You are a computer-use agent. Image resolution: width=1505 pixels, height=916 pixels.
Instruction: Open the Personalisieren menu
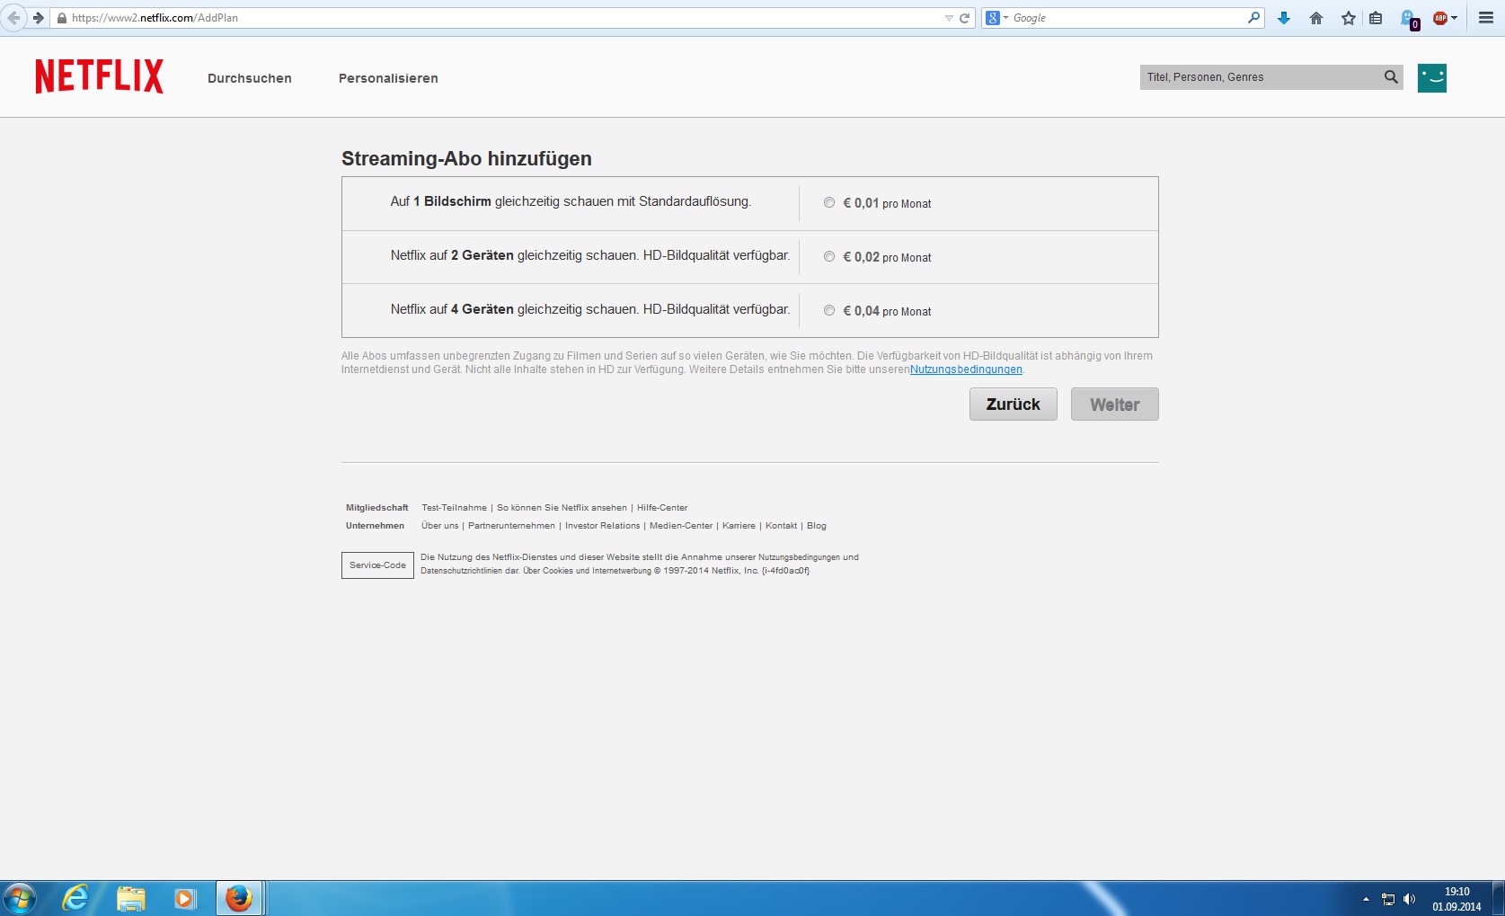coord(388,78)
